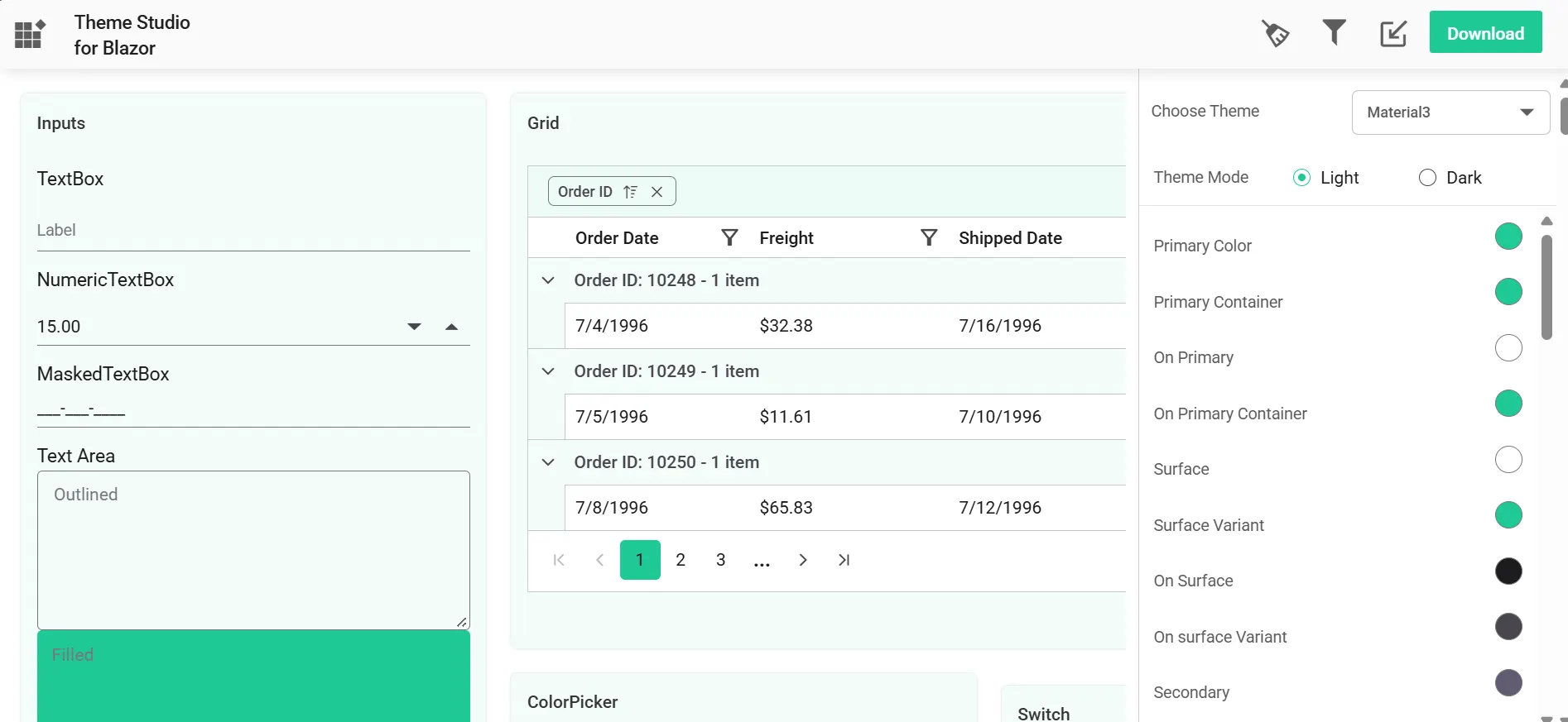Open the Freight column filter icon
This screenshot has width=1568, height=722.
point(929,238)
